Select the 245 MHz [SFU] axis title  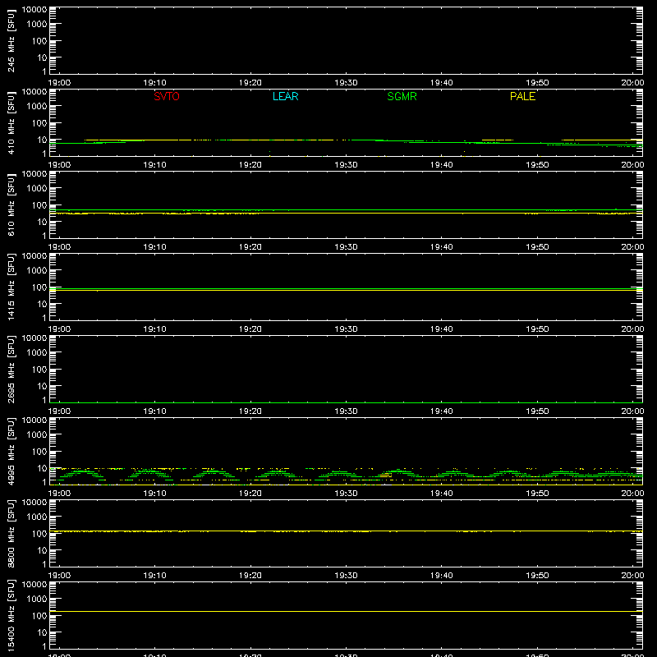point(11,40)
